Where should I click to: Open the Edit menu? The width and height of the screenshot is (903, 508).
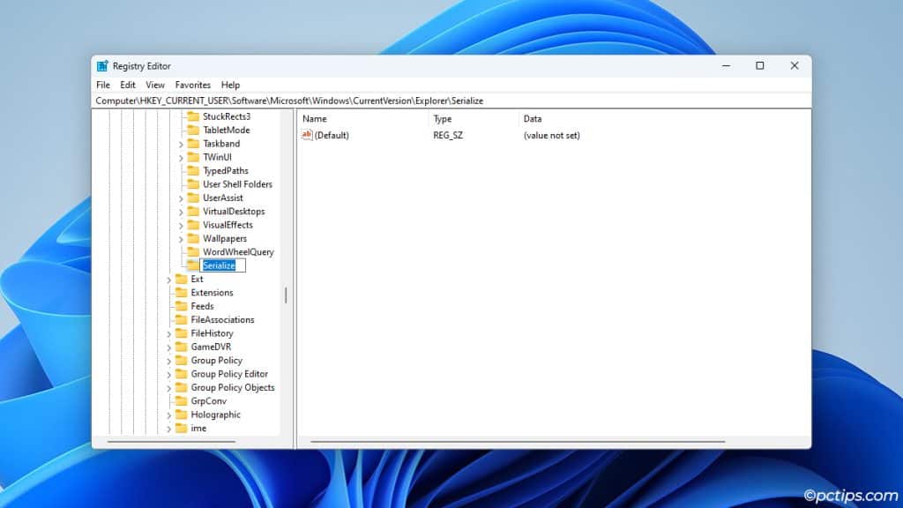127,85
